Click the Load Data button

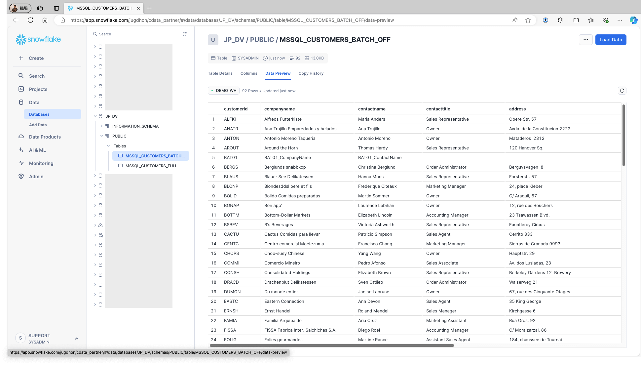pyautogui.click(x=610, y=40)
